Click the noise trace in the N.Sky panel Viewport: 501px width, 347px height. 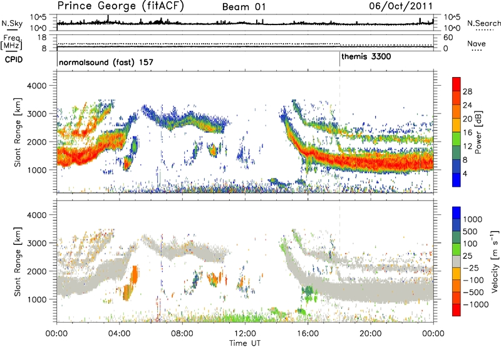(x=245, y=23)
